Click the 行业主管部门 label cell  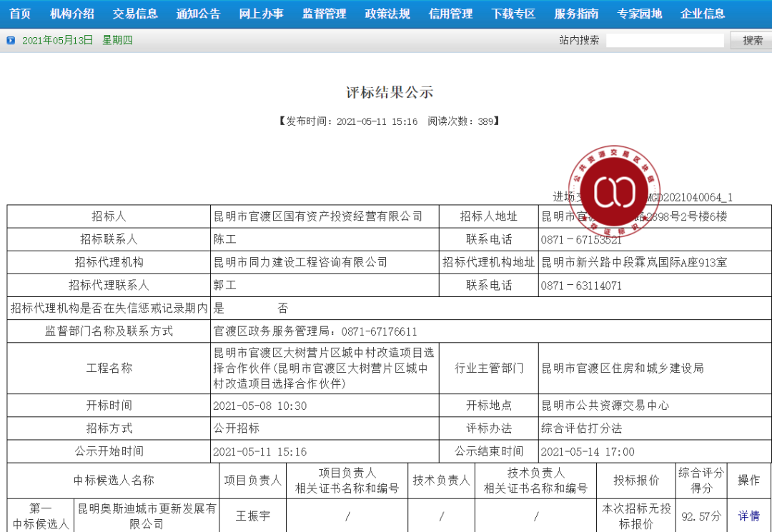(x=489, y=368)
